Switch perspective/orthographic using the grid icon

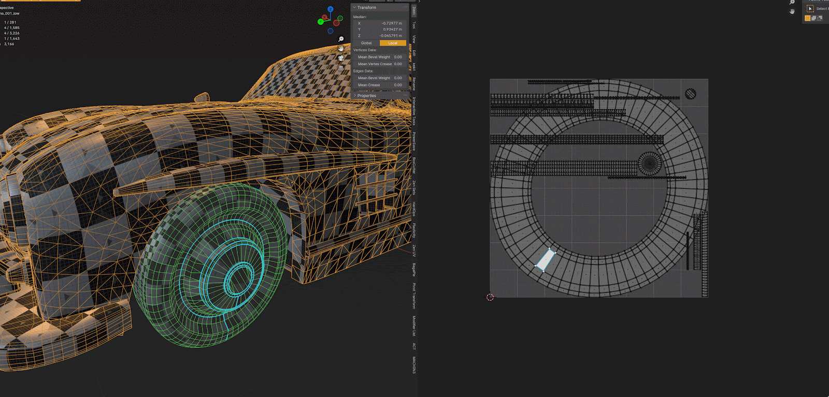click(341, 68)
